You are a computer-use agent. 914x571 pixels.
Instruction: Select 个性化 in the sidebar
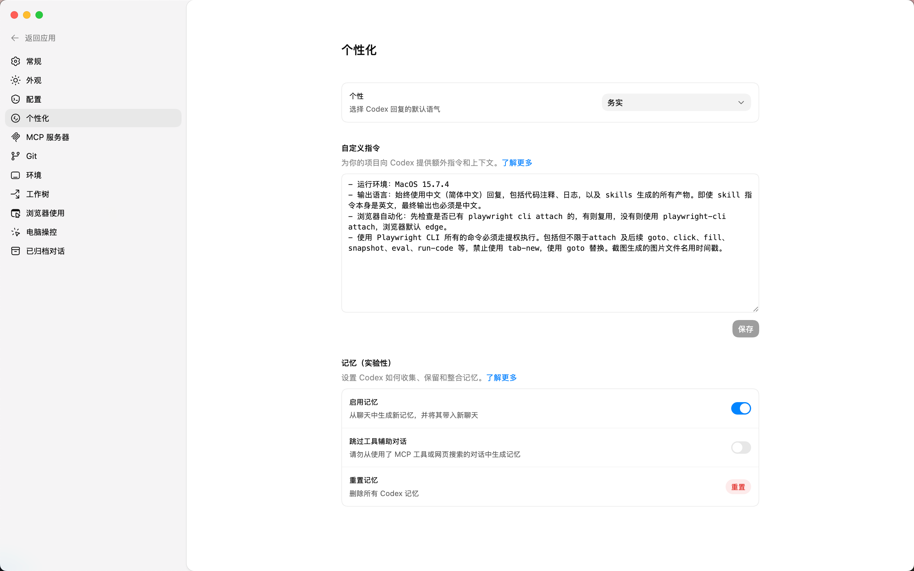click(37, 118)
